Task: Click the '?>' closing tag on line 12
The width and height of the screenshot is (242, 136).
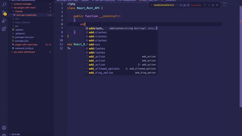Action: coord(69,48)
